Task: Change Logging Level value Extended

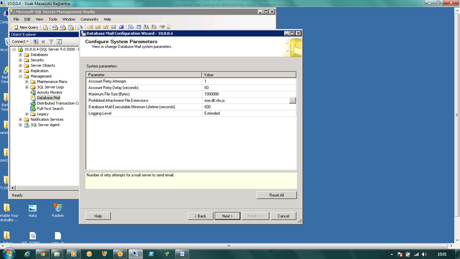Action: coord(249,113)
